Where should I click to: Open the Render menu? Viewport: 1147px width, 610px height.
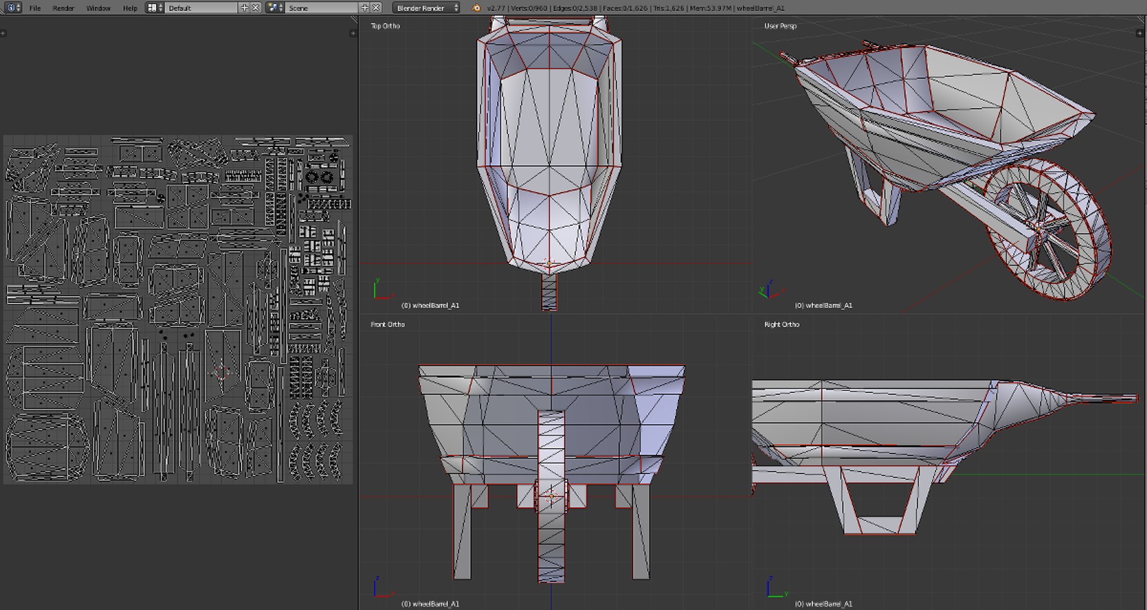pyautogui.click(x=63, y=8)
